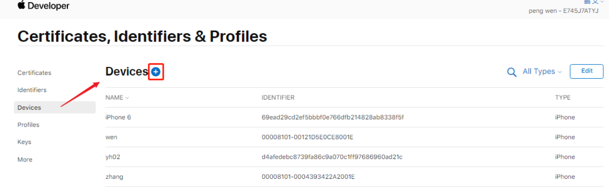Image resolution: width=609 pixels, height=193 pixels.
Task: Click the IDENTIFIER column header
Action: coord(278,98)
